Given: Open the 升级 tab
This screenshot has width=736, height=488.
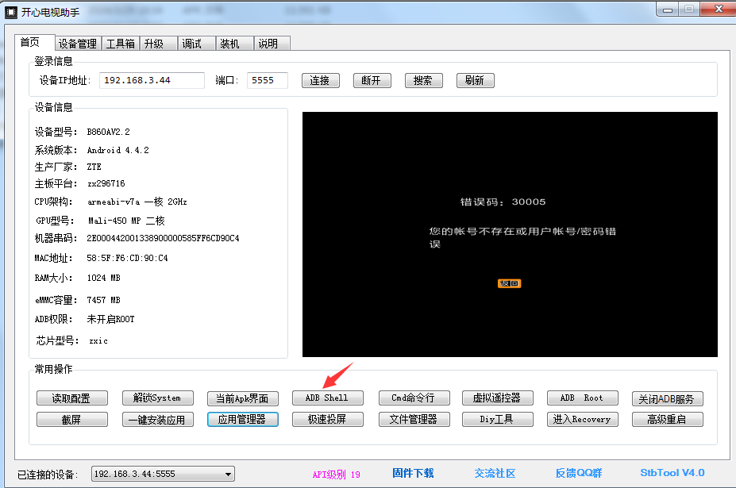Looking at the screenshot, I should (x=153, y=44).
